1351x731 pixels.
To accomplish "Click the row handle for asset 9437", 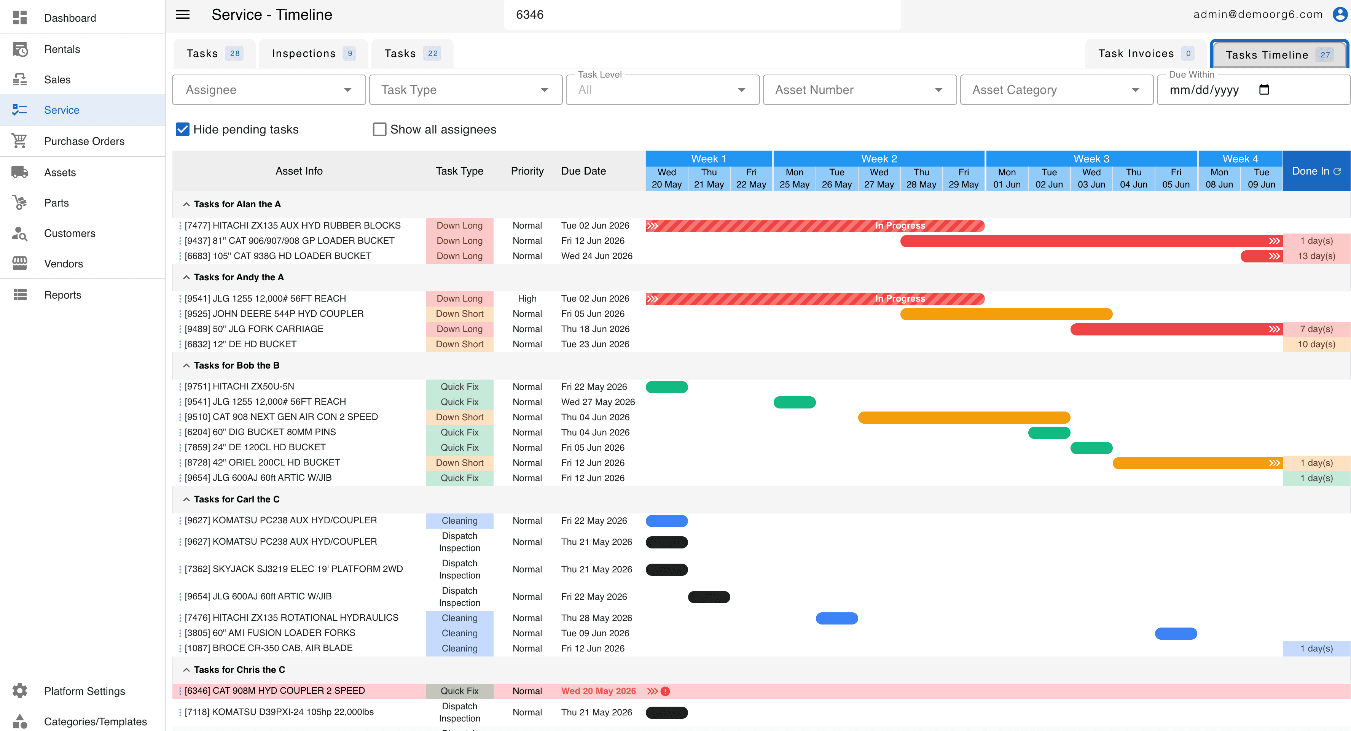I will click(180, 241).
